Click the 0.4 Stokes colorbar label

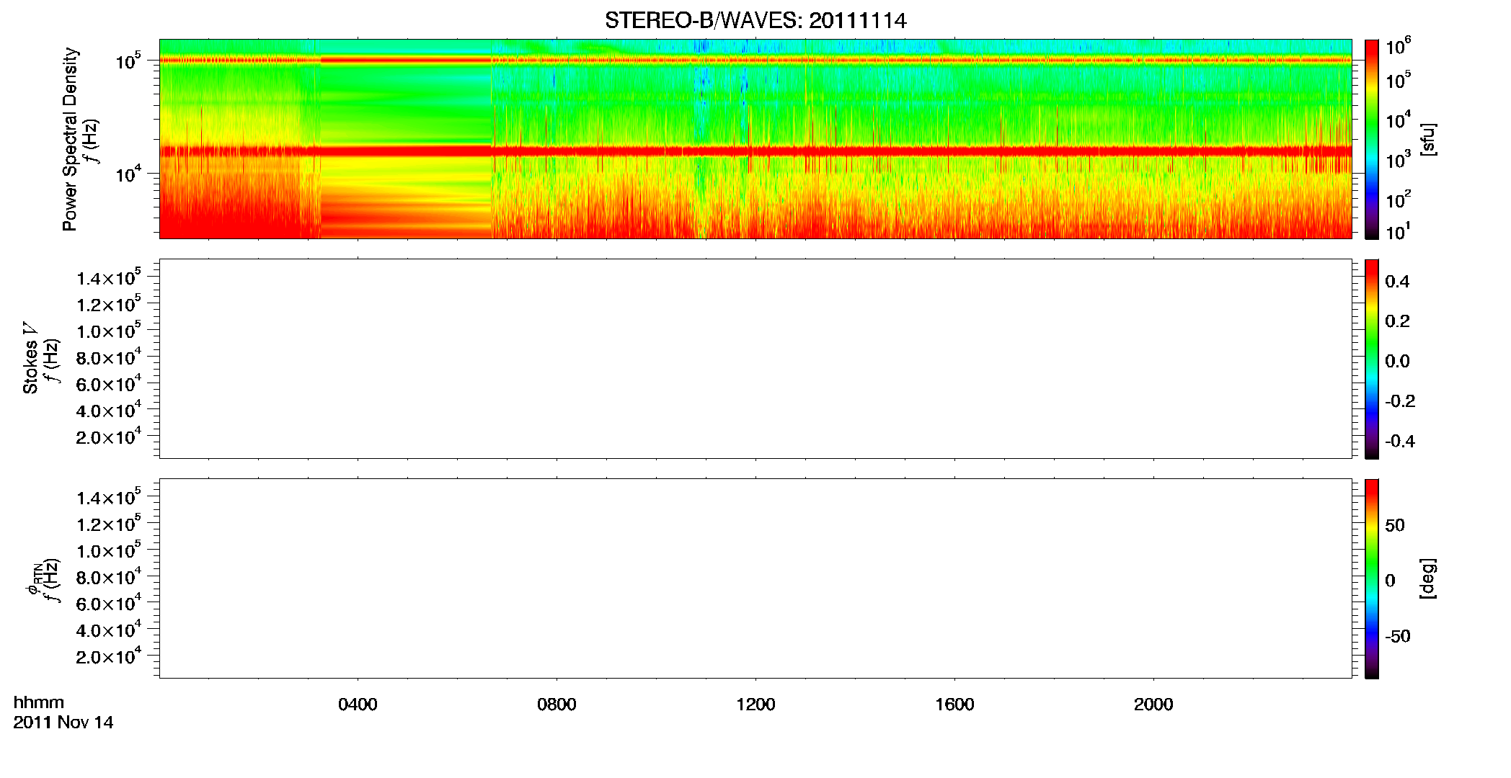[1397, 282]
